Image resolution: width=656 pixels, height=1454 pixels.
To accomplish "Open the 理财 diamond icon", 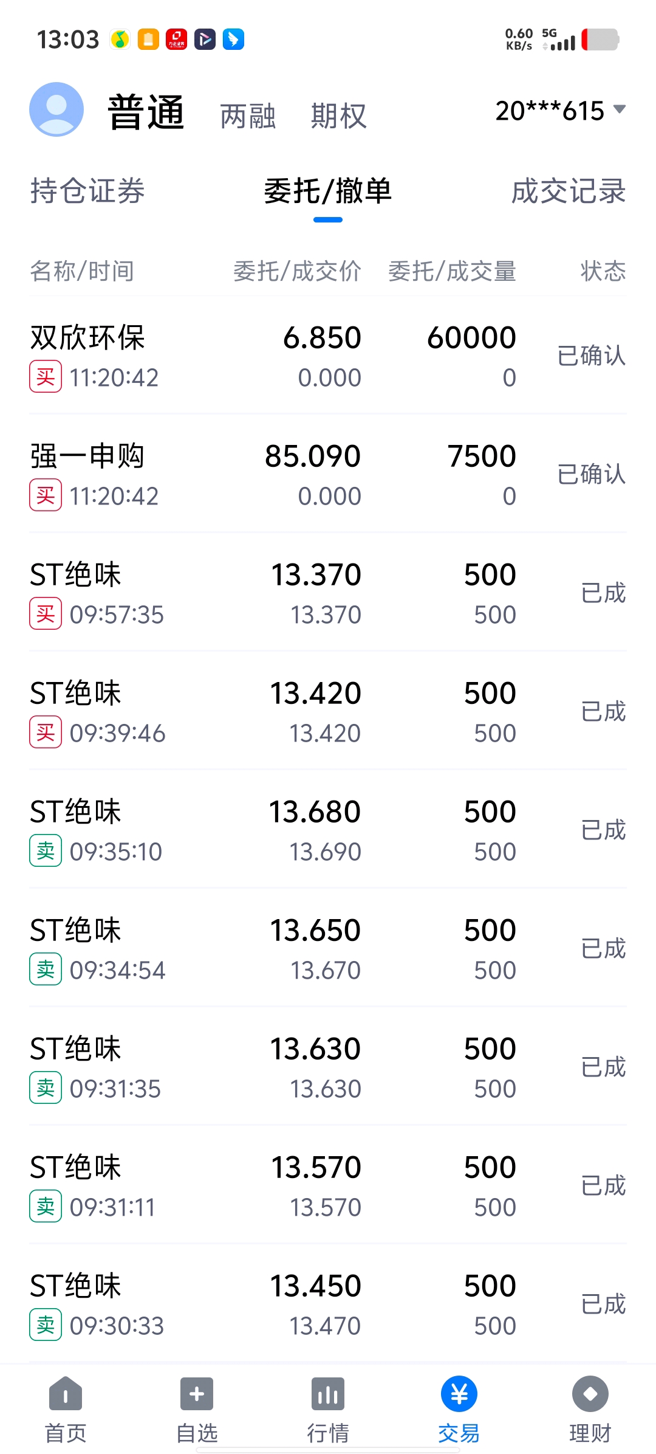I will pos(590,1393).
